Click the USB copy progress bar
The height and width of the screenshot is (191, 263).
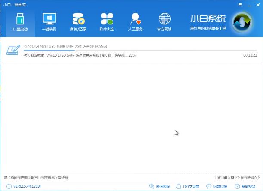point(140,50)
